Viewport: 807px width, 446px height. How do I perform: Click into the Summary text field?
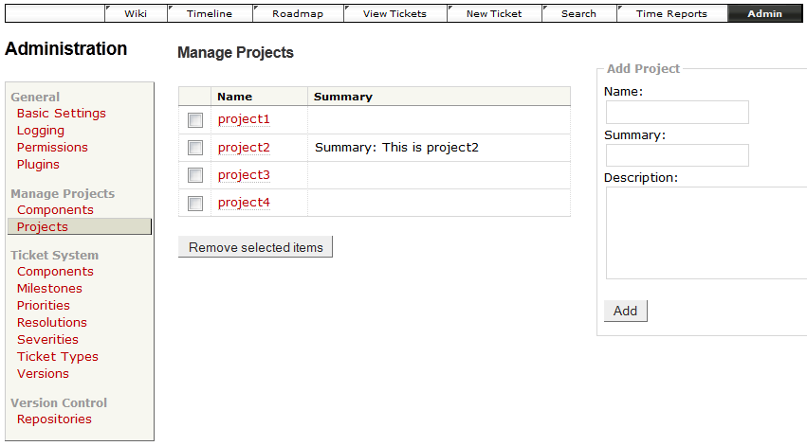pyautogui.click(x=677, y=155)
